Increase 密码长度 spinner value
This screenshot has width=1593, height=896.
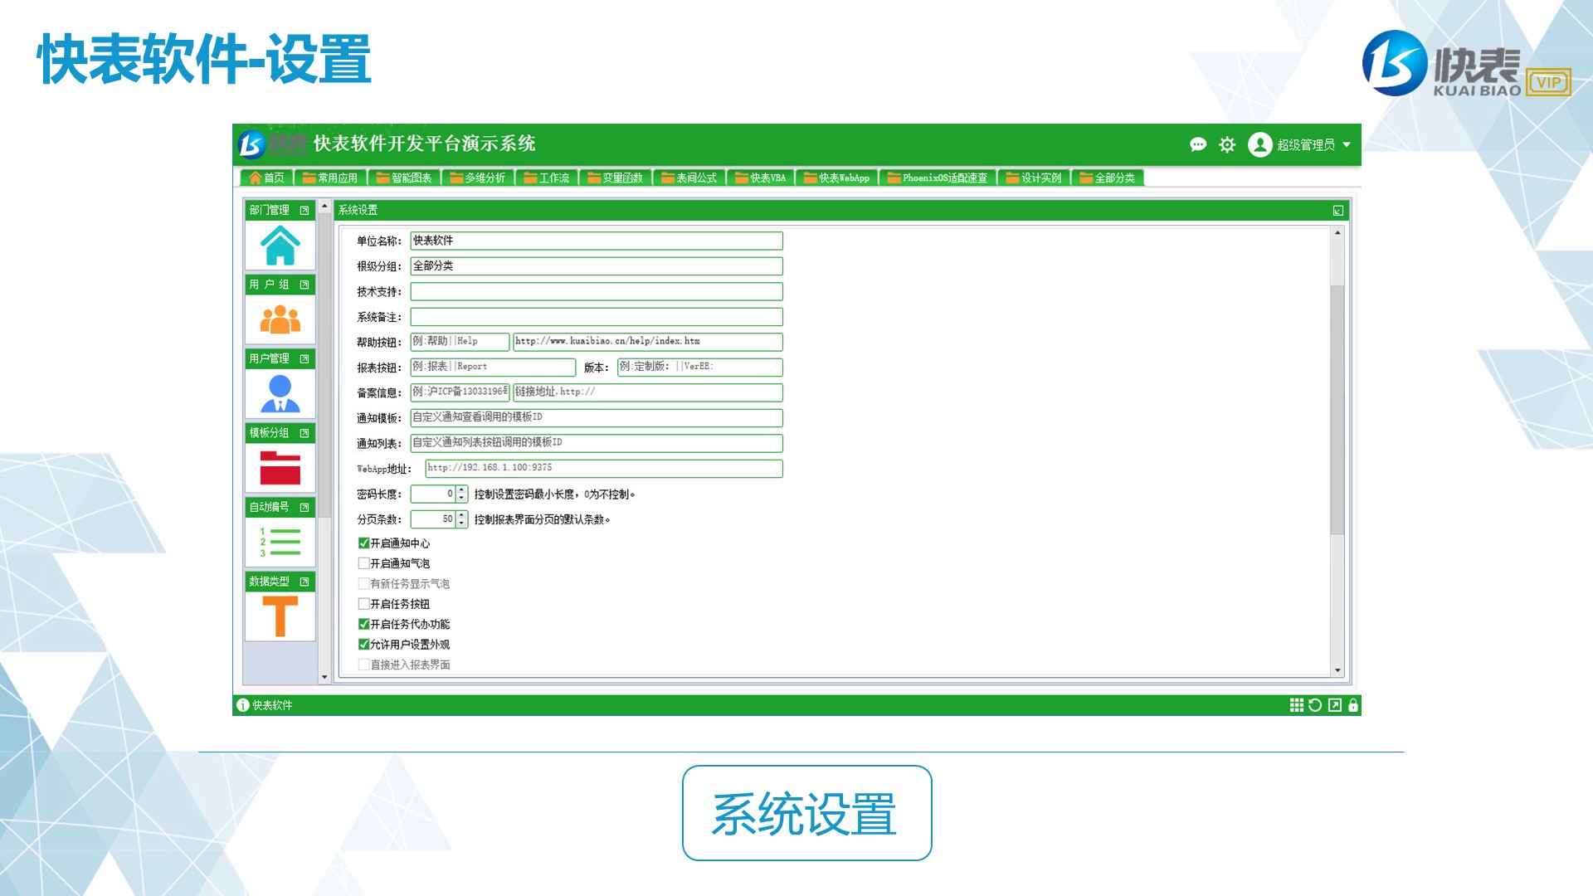click(x=462, y=490)
